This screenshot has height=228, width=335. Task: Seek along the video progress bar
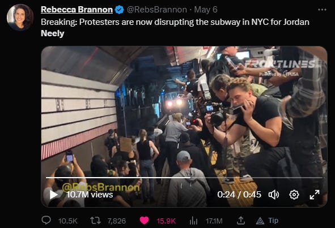(184, 178)
